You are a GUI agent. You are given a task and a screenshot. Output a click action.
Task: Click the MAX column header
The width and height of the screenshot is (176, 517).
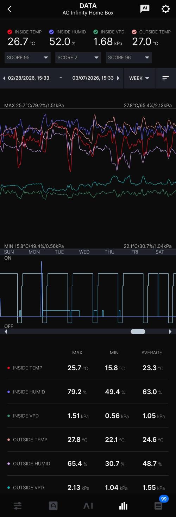[x=77, y=352]
